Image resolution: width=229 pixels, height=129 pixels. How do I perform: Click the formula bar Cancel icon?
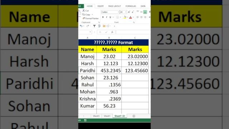click(100, 32)
